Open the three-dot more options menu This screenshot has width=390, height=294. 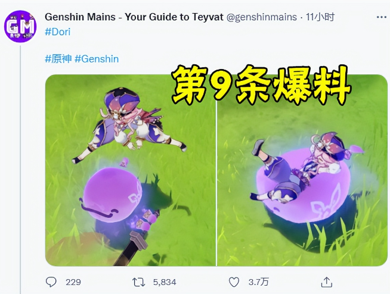(381, 17)
